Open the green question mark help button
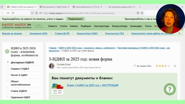 click(170, 89)
